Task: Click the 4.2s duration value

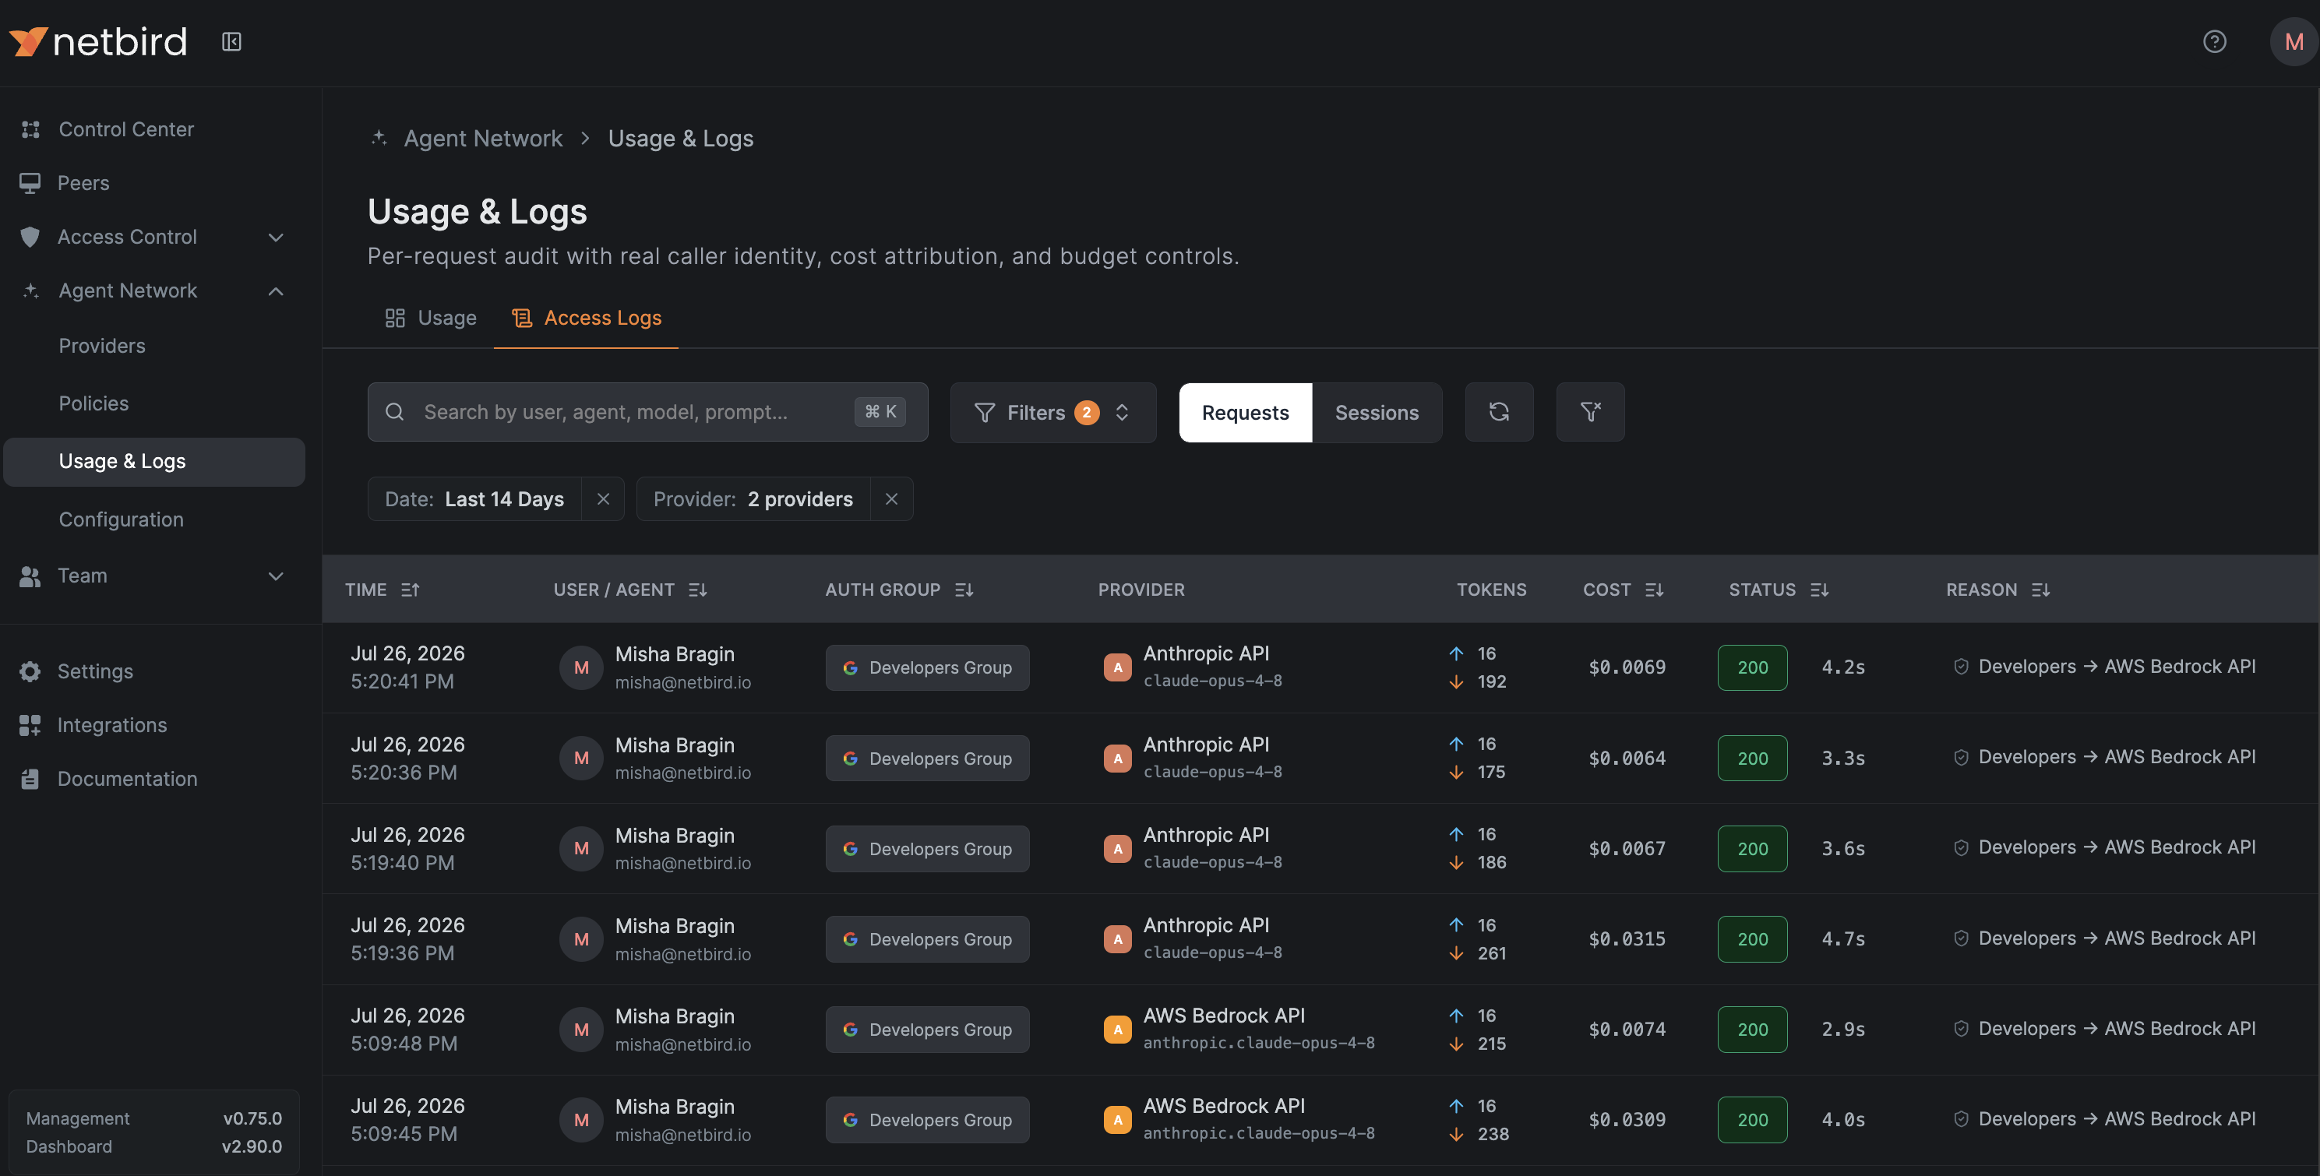Action: [x=1842, y=667]
